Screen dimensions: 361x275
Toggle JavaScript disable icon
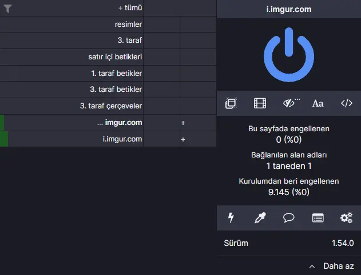347,103
